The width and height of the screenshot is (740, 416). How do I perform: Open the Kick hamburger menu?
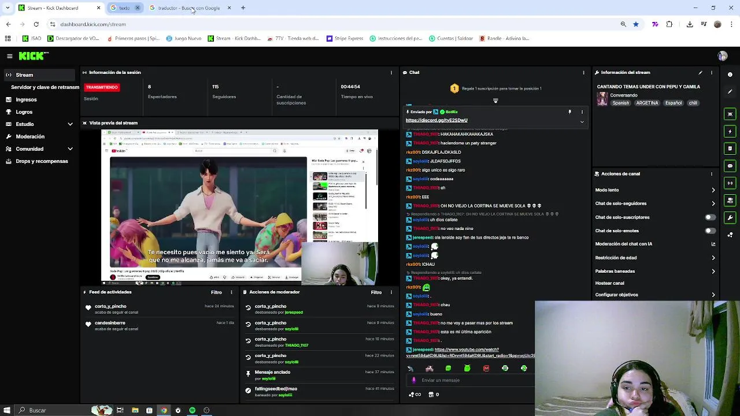pos(9,56)
